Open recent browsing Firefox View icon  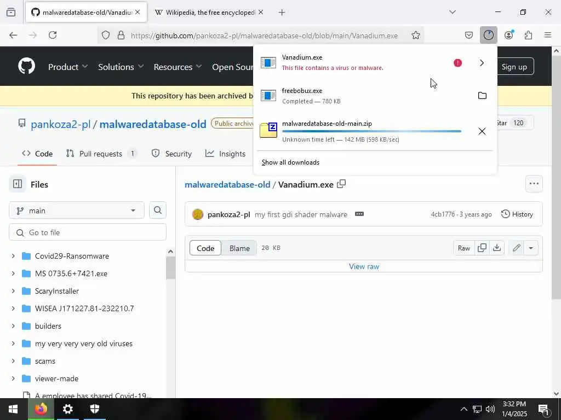pos(11,12)
